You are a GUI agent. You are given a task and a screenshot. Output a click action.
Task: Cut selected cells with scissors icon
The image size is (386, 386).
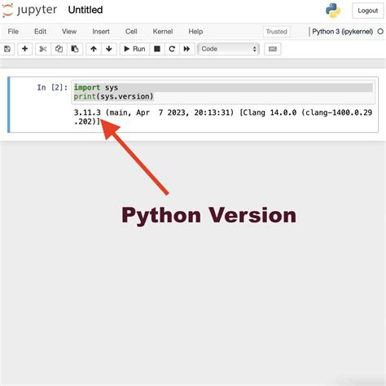pos(43,49)
